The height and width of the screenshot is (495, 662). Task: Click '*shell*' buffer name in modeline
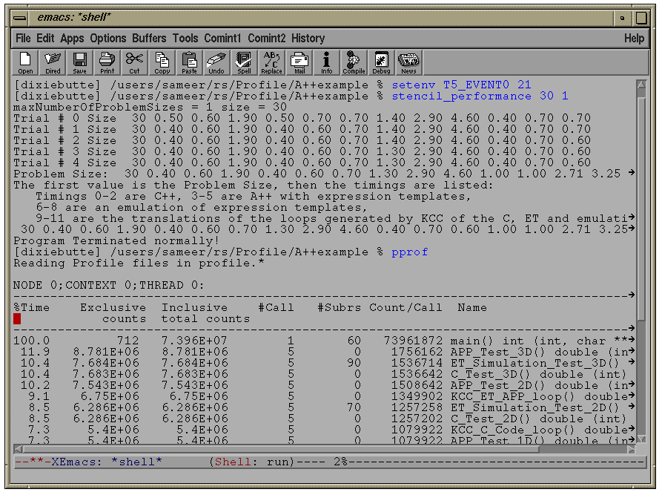coord(136,462)
